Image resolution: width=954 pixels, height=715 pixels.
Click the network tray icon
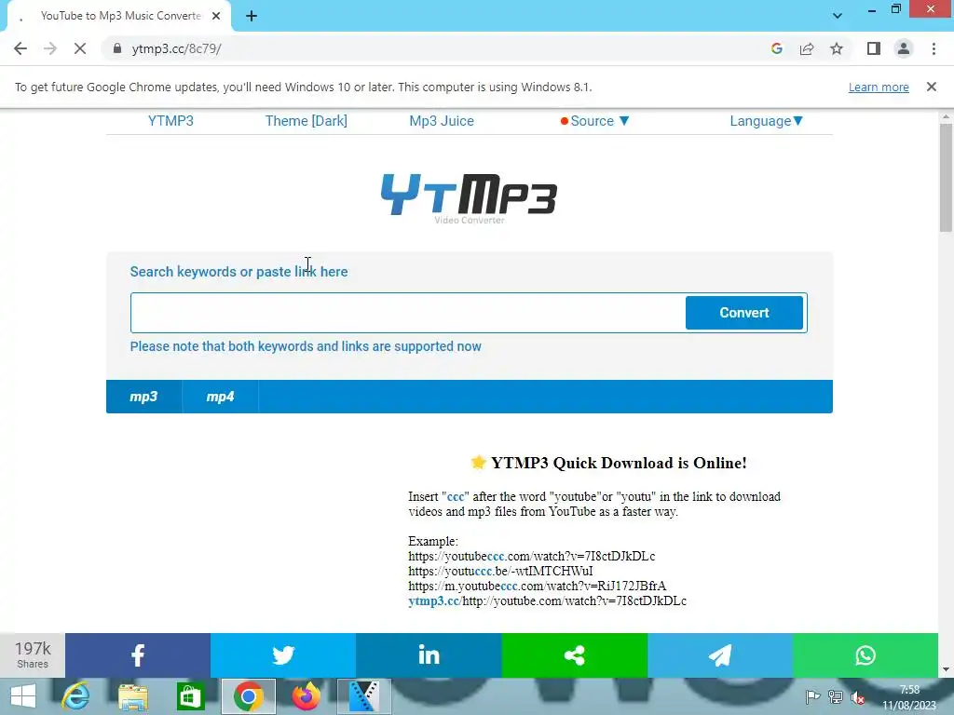(836, 696)
